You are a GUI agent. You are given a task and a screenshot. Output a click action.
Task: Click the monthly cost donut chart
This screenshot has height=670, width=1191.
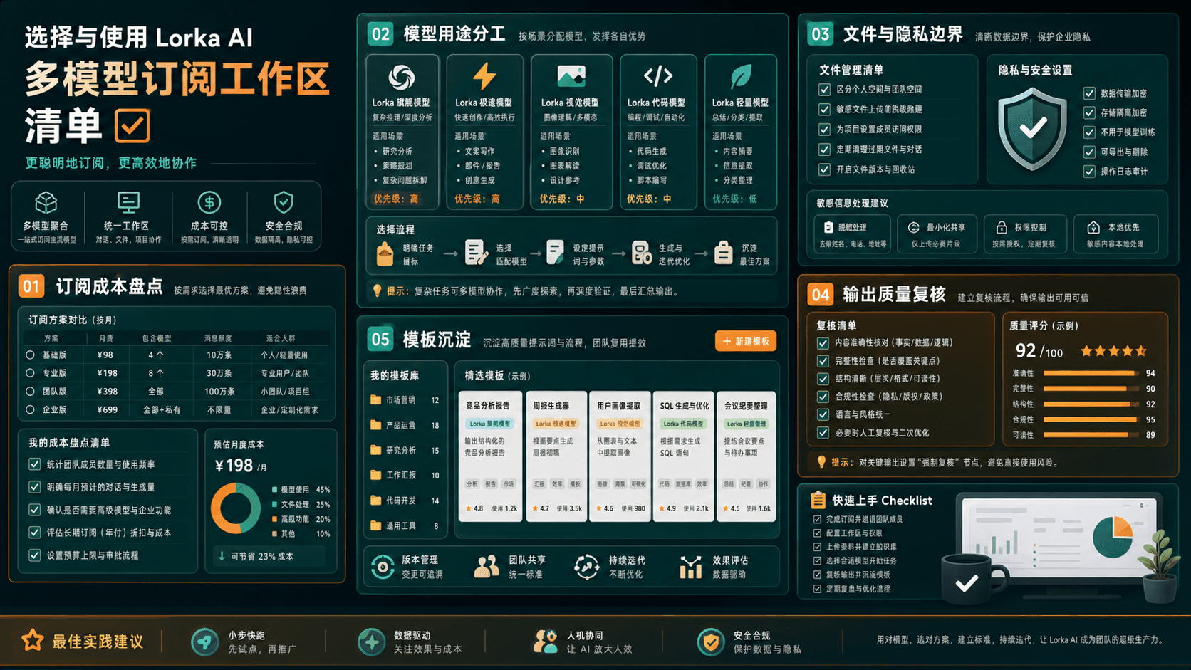[x=236, y=508]
